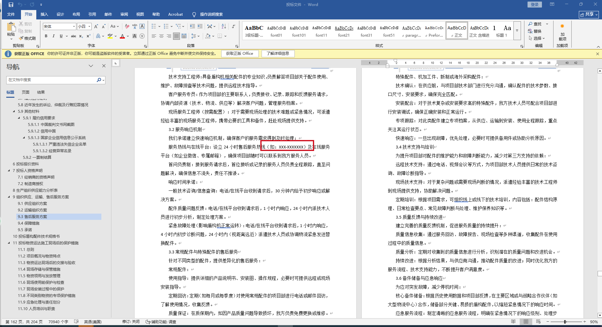
Task: Collapse the 5.9 其他材料 heading in navigation
Action: tap(14, 112)
